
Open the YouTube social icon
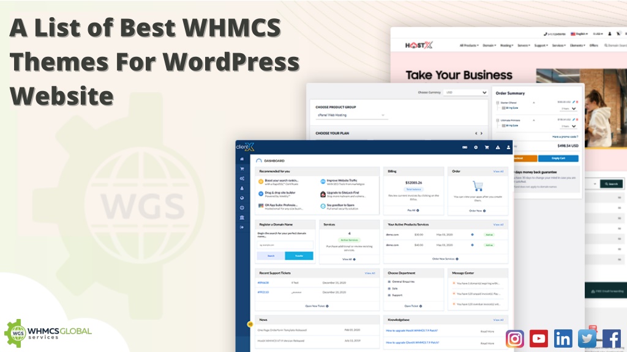[539, 339]
